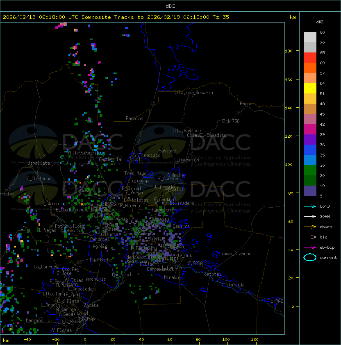Click the 'Anchoris' map label
The image size is (341, 345).
pyautogui.click(x=96, y=279)
